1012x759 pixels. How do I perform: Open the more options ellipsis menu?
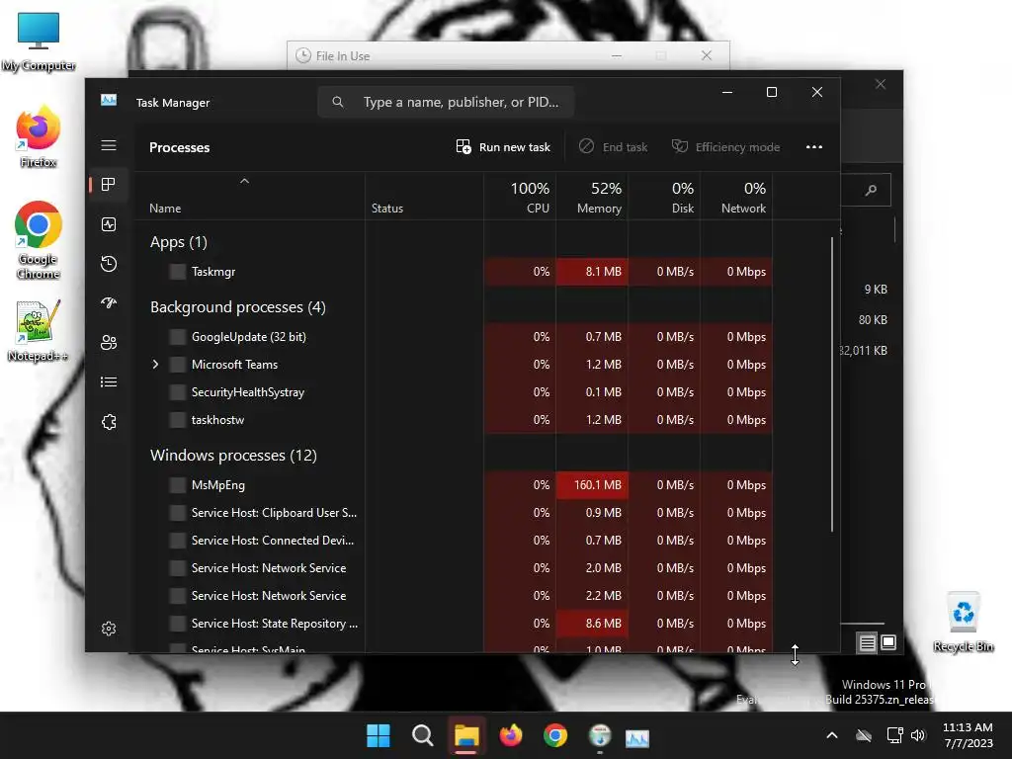click(x=814, y=147)
